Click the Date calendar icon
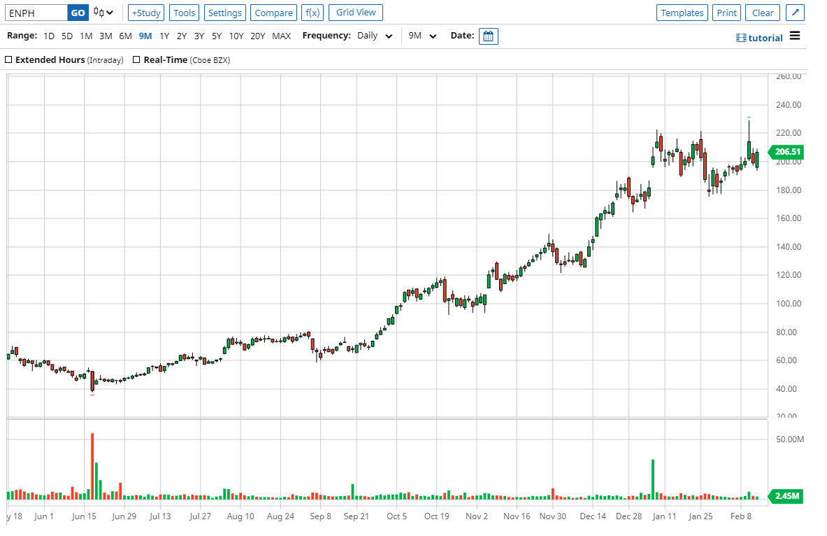 489,36
